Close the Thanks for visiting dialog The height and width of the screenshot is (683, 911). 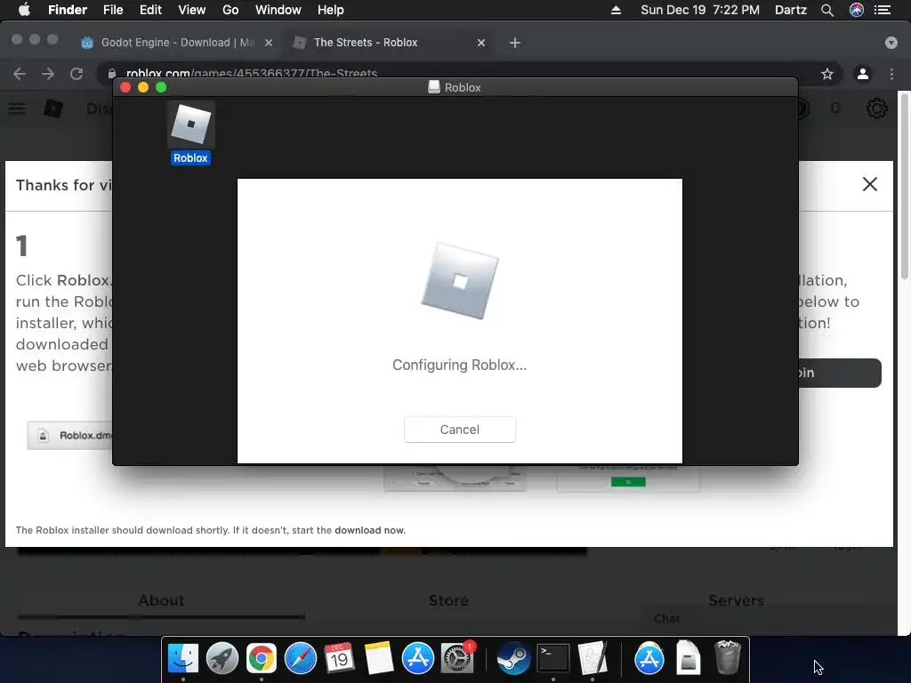coord(870,184)
